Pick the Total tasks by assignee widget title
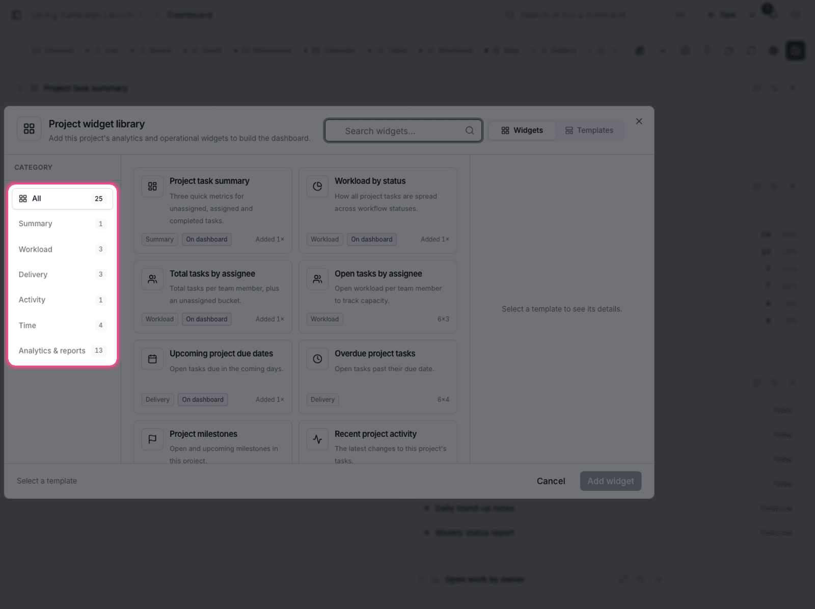The width and height of the screenshot is (815, 609). (212, 274)
